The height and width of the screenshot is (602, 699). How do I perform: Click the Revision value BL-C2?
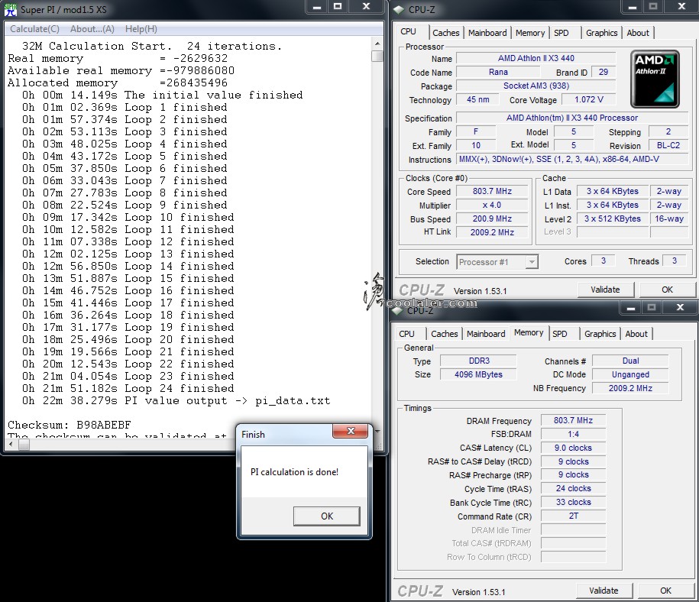[x=668, y=145]
